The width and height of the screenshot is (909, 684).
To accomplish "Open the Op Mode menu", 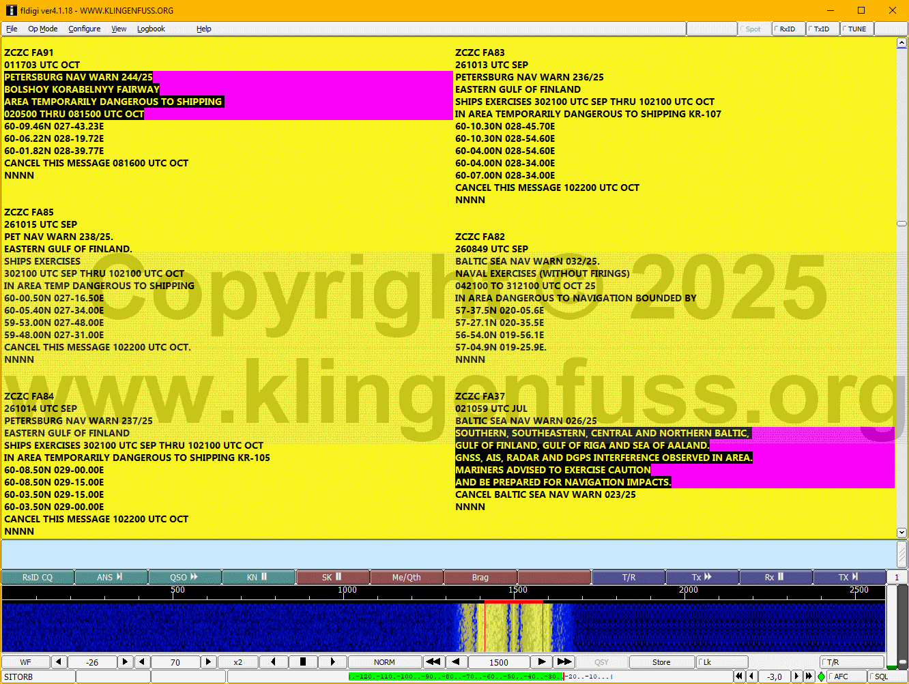I will tap(42, 29).
